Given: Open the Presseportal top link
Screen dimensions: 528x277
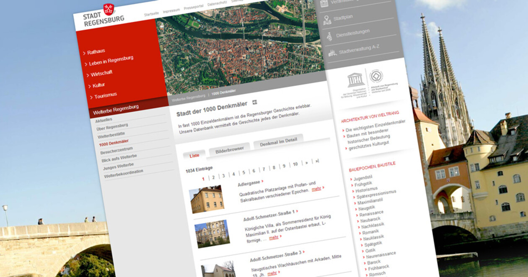Looking at the screenshot, I should point(193,6).
